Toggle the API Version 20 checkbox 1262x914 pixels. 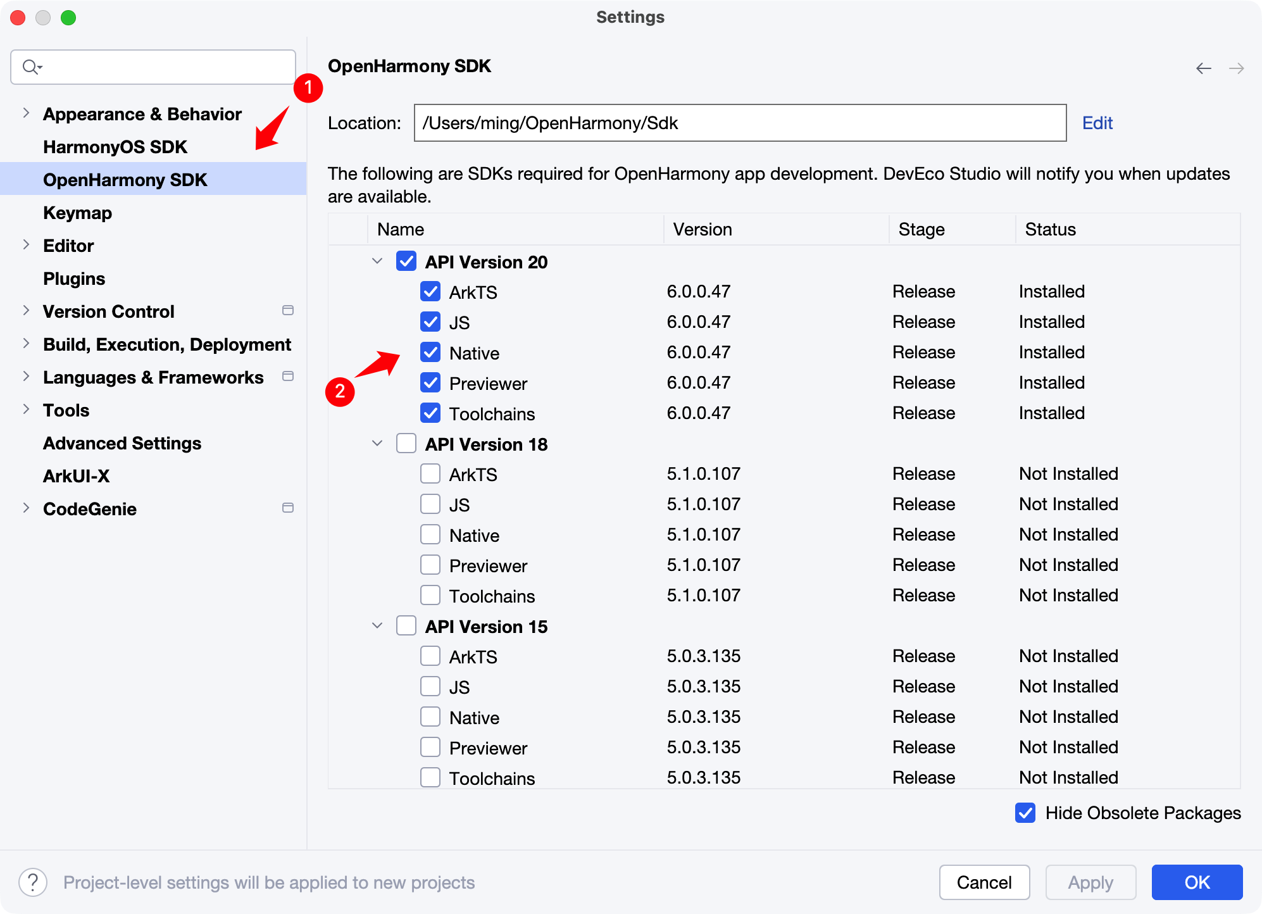pyautogui.click(x=406, y=261)
